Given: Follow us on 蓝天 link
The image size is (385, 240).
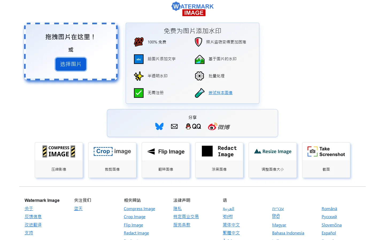Looking at the screenshot, I should pyautogui.click(x=78, y=209).
